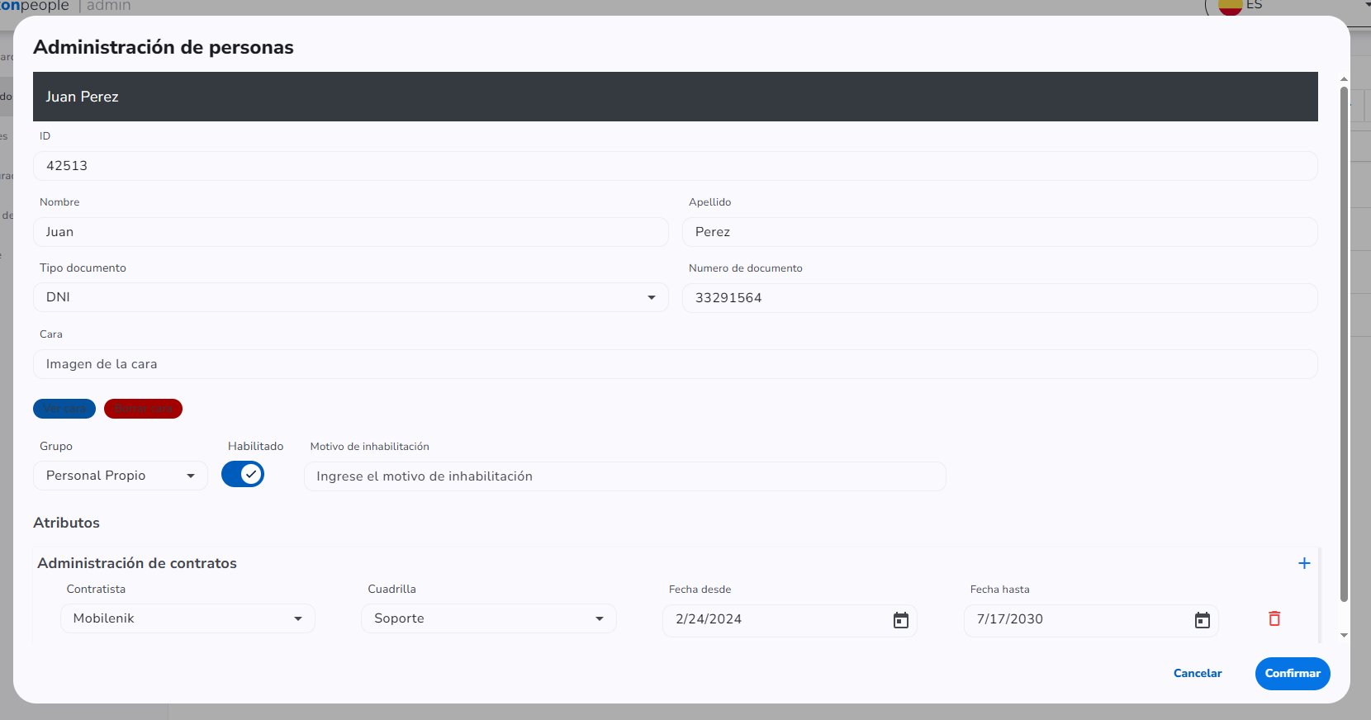Open the Fecha hasta calendar picker
1371x720 pixels.
click(1202, 620)
